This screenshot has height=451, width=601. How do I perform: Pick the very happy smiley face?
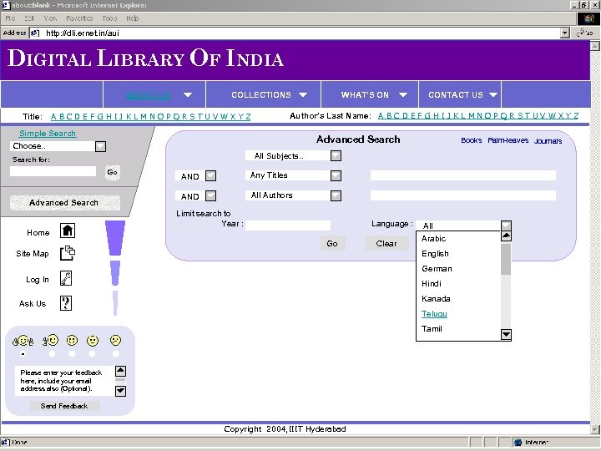(x=23, y=341)
